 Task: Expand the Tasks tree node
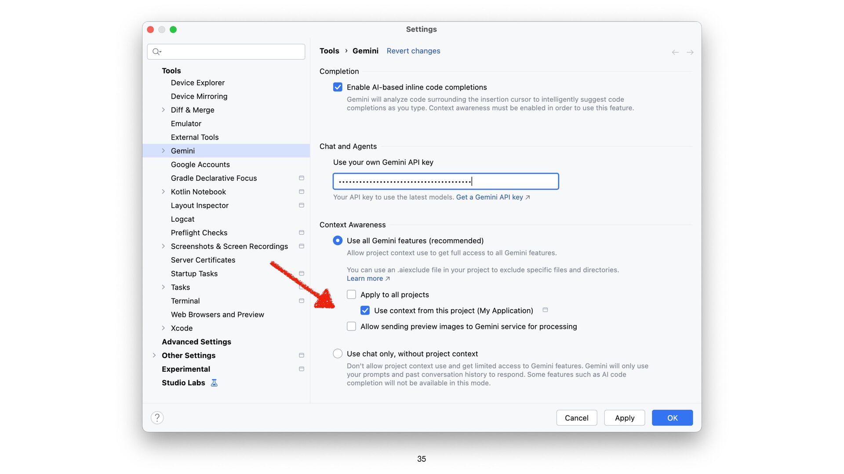163,287
